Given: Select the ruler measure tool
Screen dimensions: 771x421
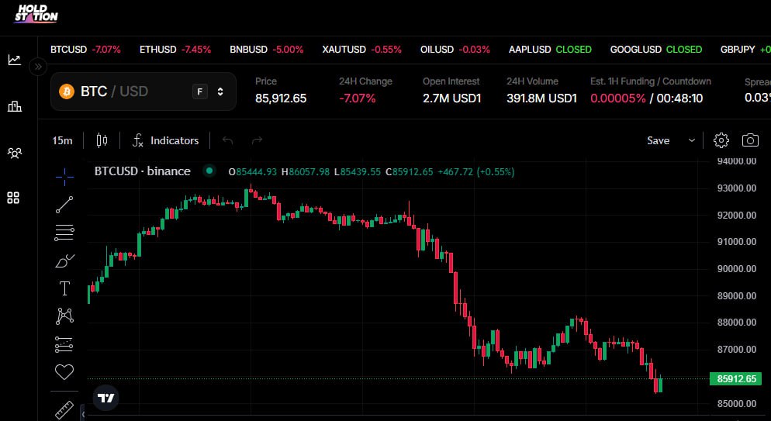Looking at the screenshot, I should (64, 409).
